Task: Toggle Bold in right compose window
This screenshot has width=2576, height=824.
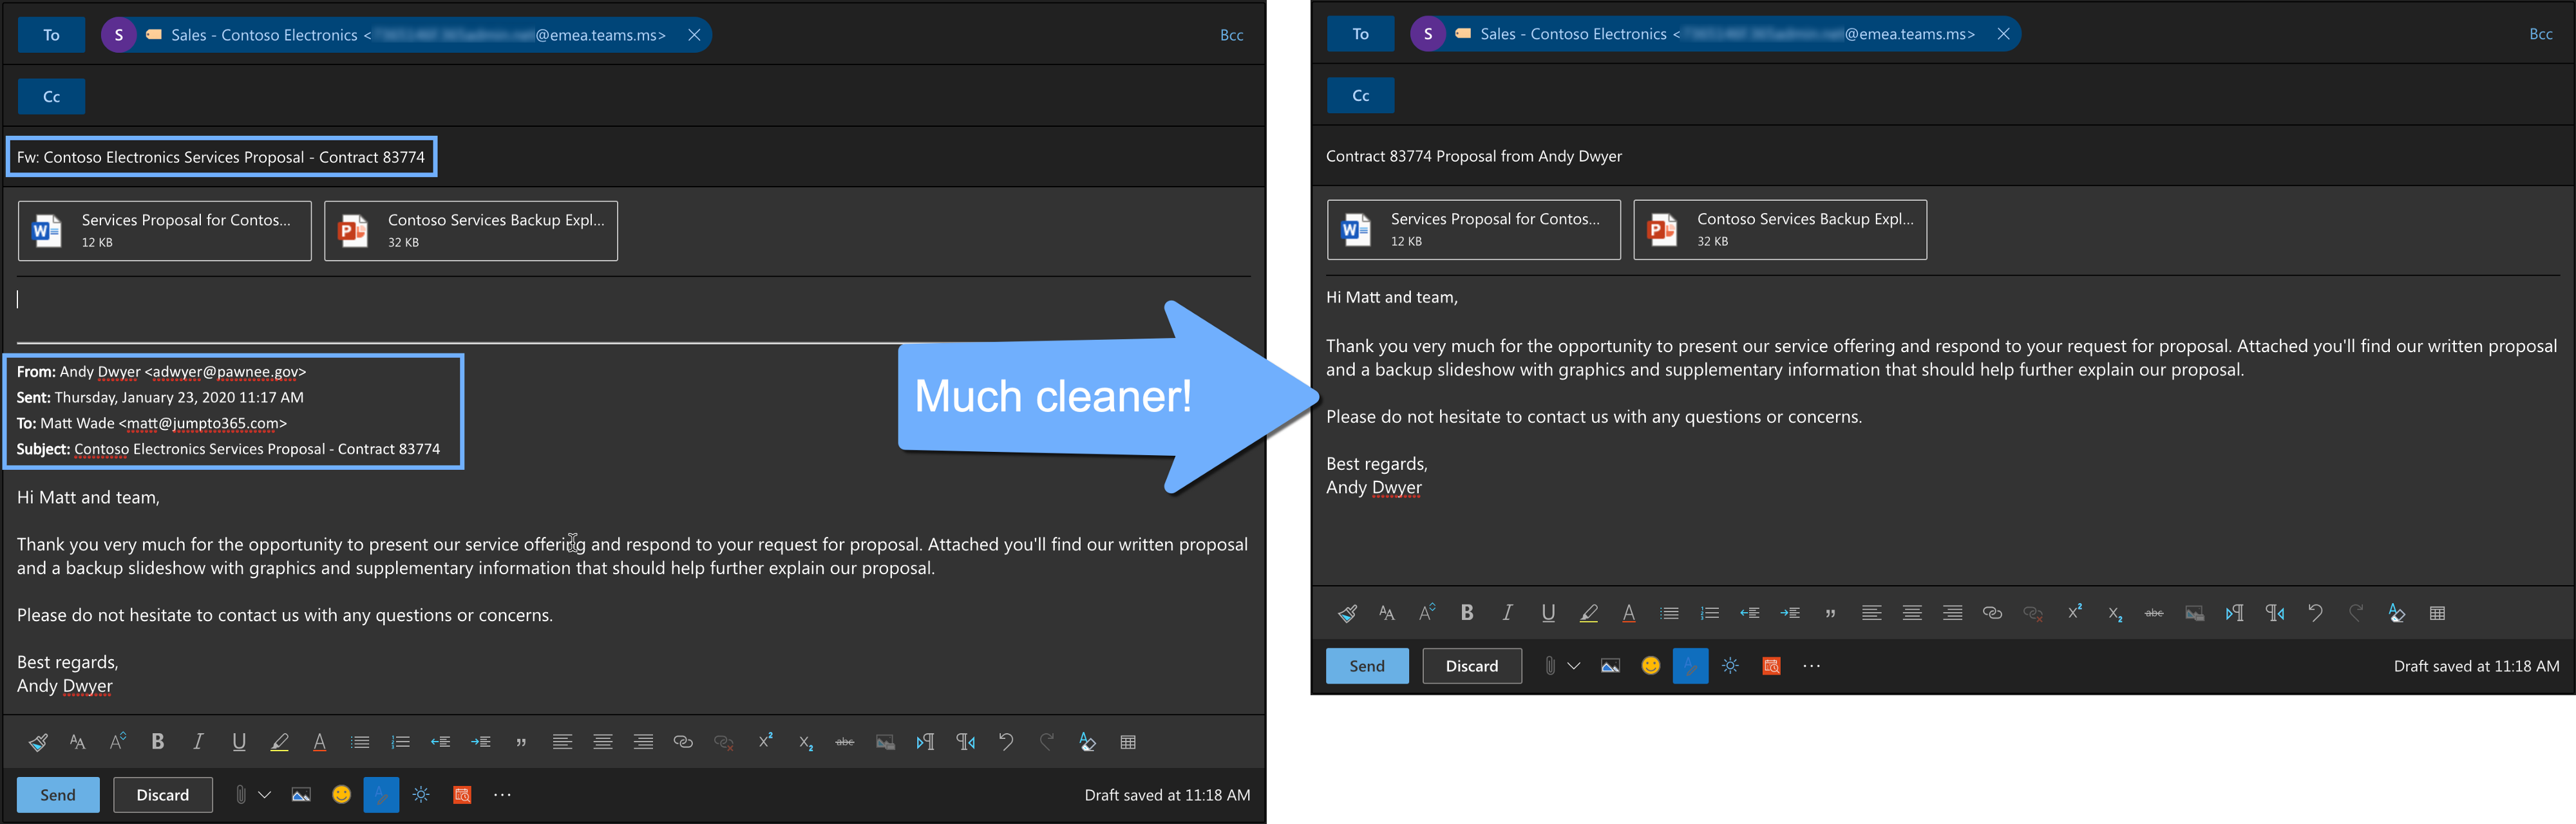Action: [1467, 613]
